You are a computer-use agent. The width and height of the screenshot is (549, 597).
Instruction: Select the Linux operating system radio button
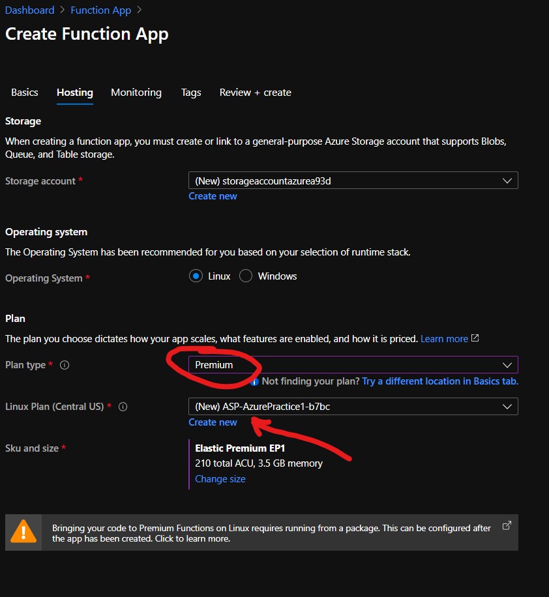(197, 276)
